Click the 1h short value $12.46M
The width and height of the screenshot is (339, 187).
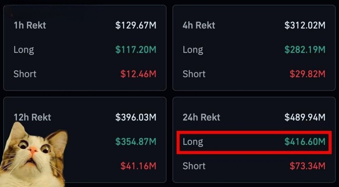(138, 74)
